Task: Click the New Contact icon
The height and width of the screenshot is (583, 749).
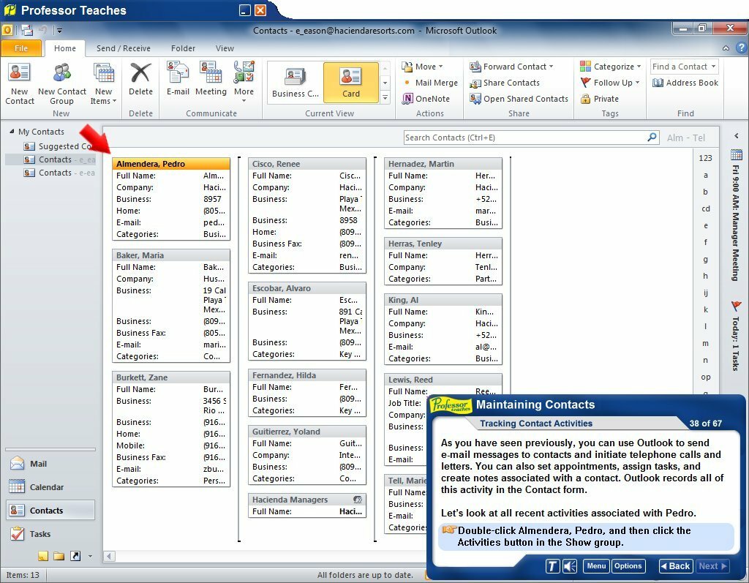Action: (x=20, y=83)
